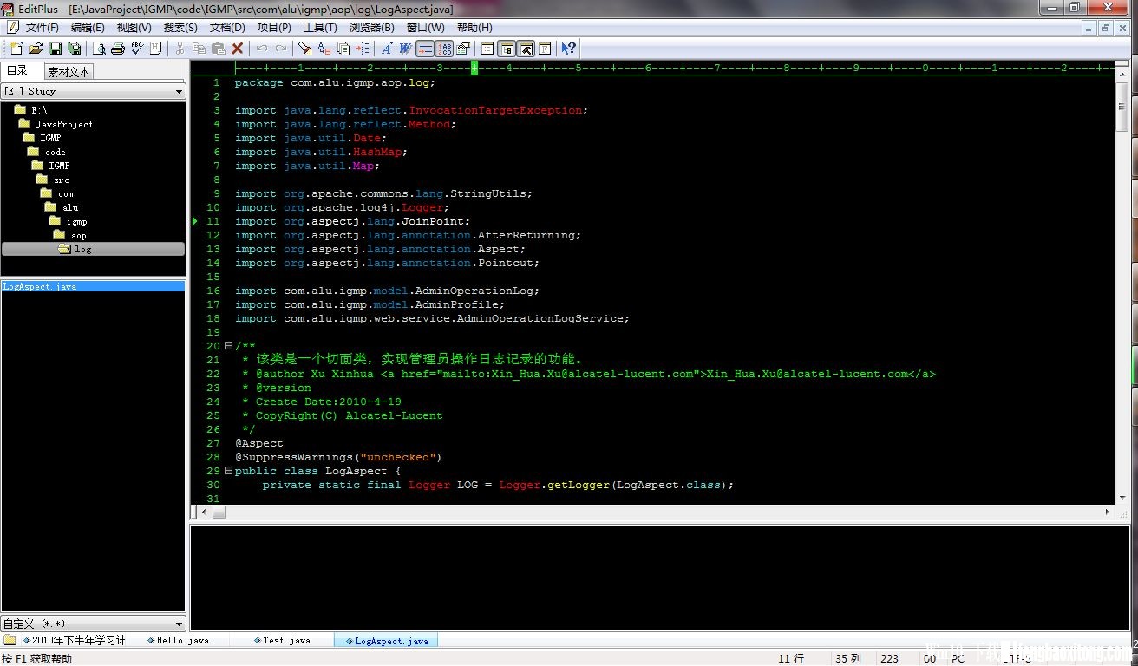Viewport: 1138px width, 666px height.
Task: Open the file filter dropdown (*.*)
Action: [180, 624]
